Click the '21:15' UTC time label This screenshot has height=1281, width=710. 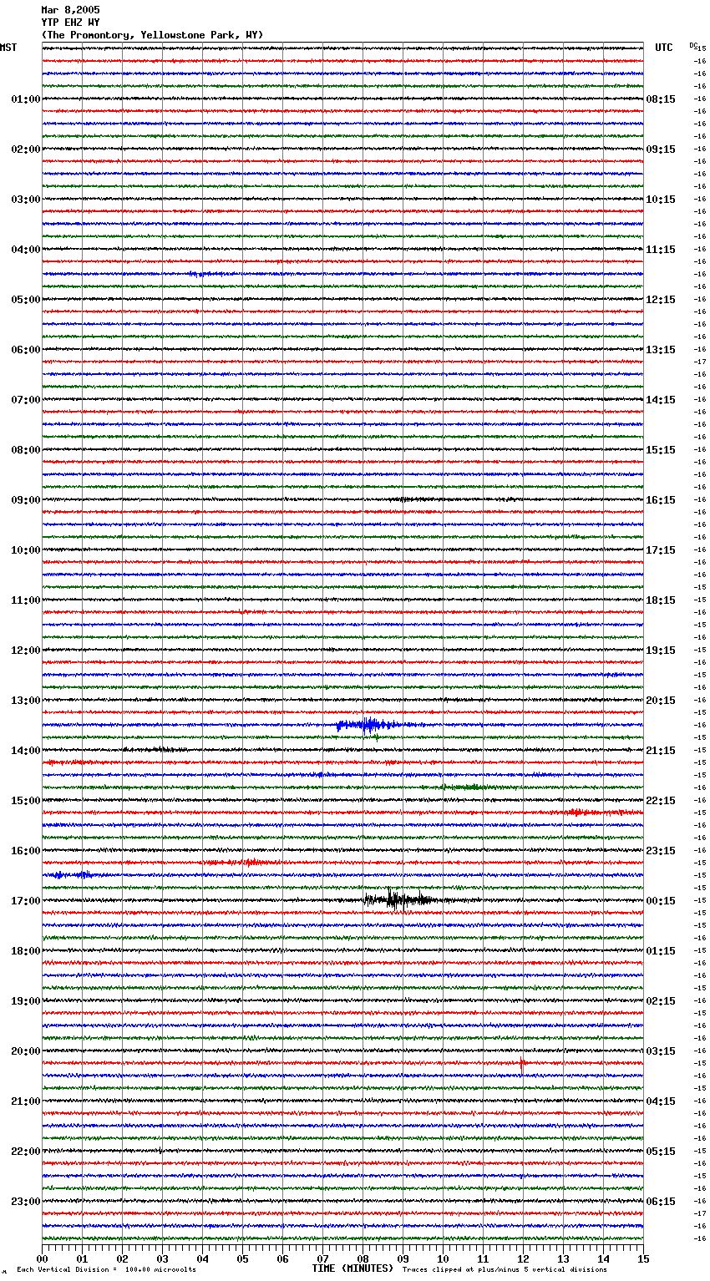[x=661, y=751]
